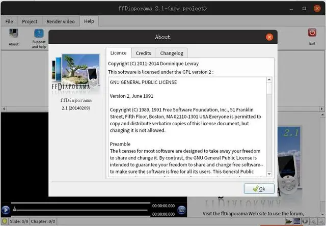Click the red Exit power icon

312,33
